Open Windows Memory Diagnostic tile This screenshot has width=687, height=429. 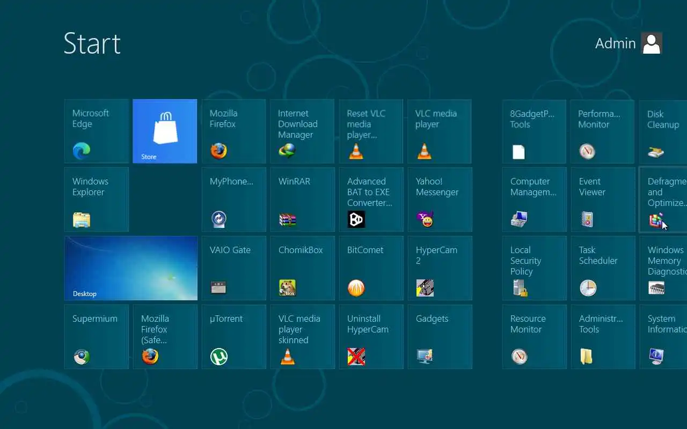(x=663, y=268)
